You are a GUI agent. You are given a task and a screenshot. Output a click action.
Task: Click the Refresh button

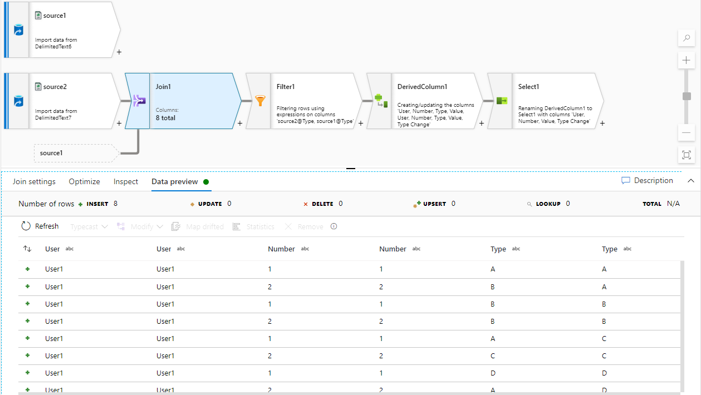(x=40, y=226)
